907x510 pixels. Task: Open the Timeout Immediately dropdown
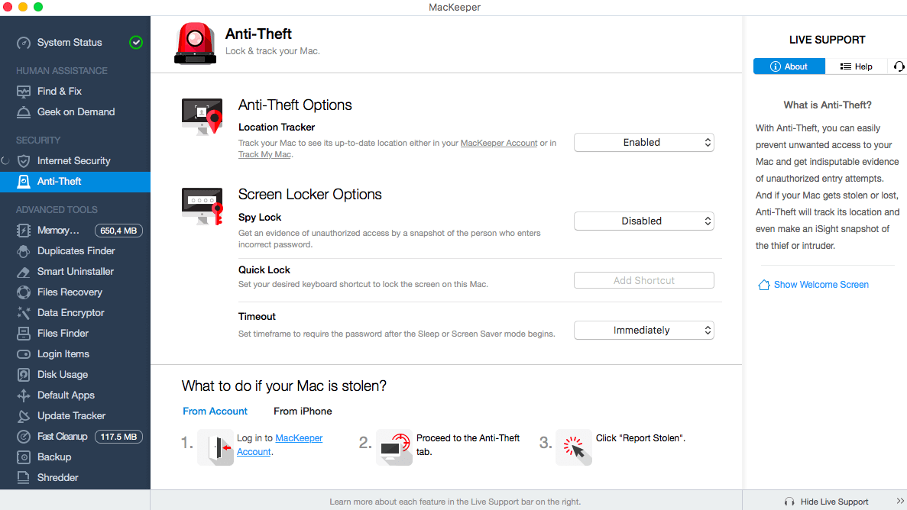(x=644, y=330)
